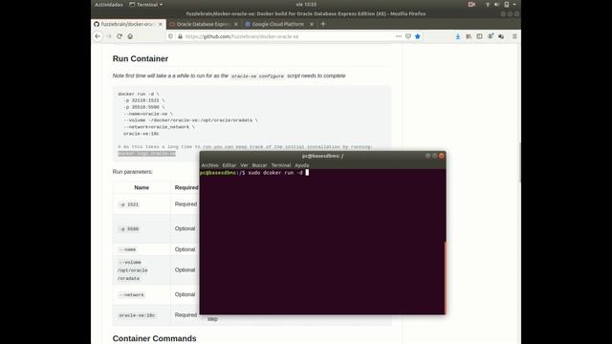Open Archivo menu in terminal
Viewport: 612px width, 344px height.
(209, 165)
